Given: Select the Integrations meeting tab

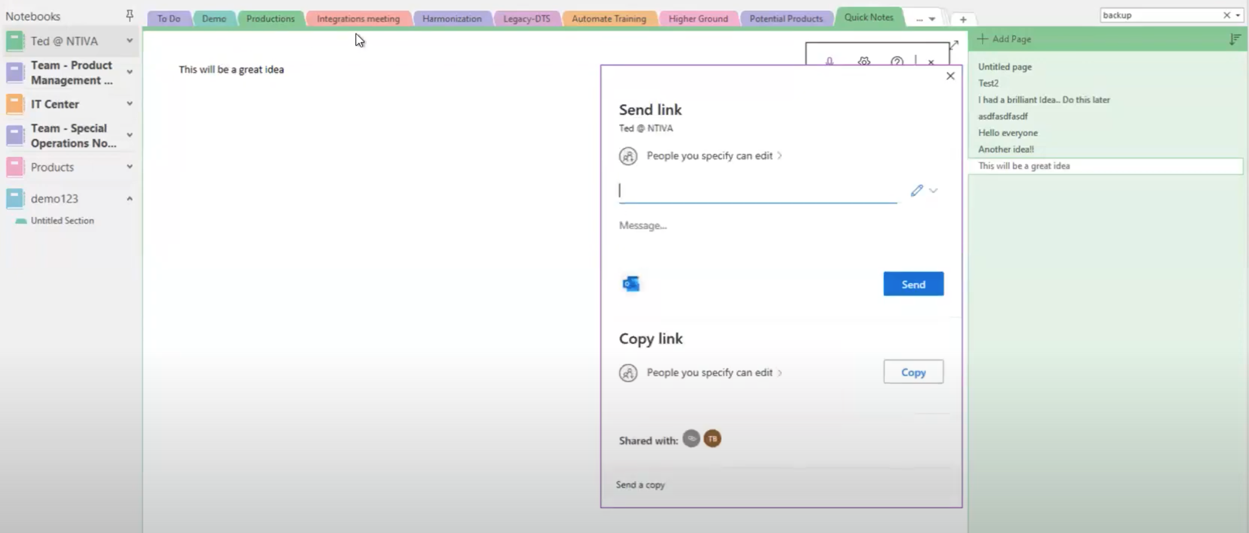Looking at the screenshot, I should [358, 18].
